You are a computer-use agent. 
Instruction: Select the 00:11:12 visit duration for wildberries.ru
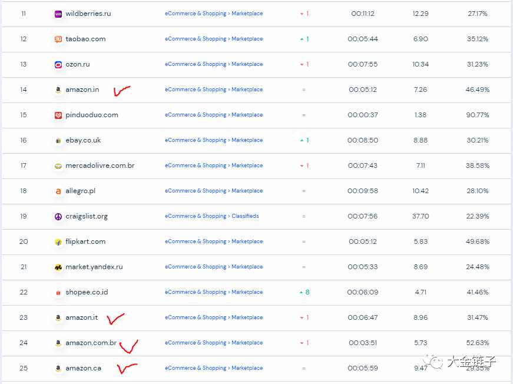coord(362,14)
